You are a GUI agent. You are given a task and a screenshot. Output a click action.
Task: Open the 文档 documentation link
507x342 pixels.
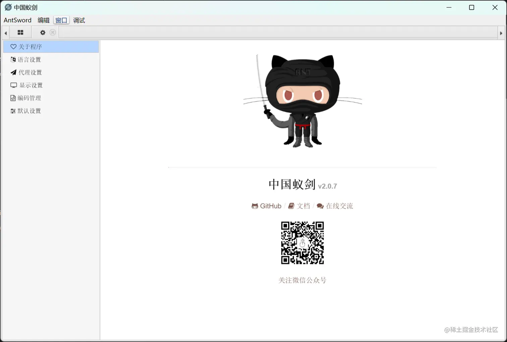[299, 206]
